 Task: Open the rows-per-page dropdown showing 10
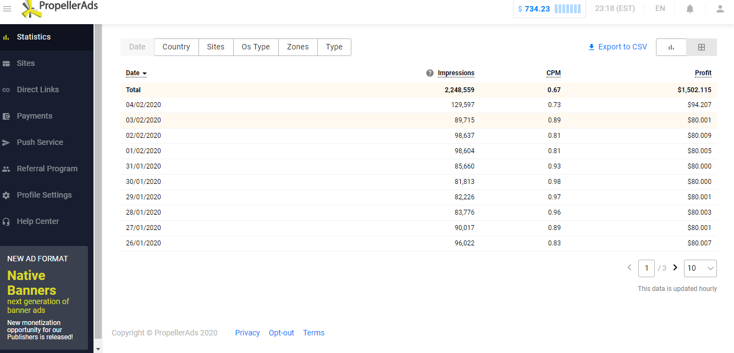pos(700,268)
